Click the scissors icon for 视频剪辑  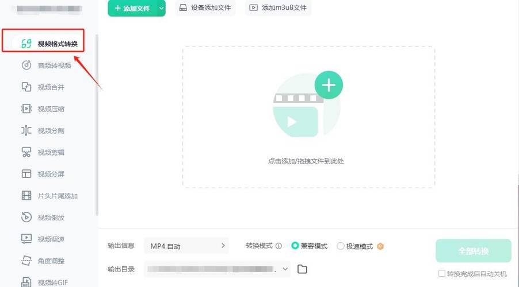(x=26, y=153)
